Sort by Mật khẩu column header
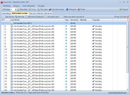Image resolution: width=130 pixels, height=95 pixels. (85, 20)
